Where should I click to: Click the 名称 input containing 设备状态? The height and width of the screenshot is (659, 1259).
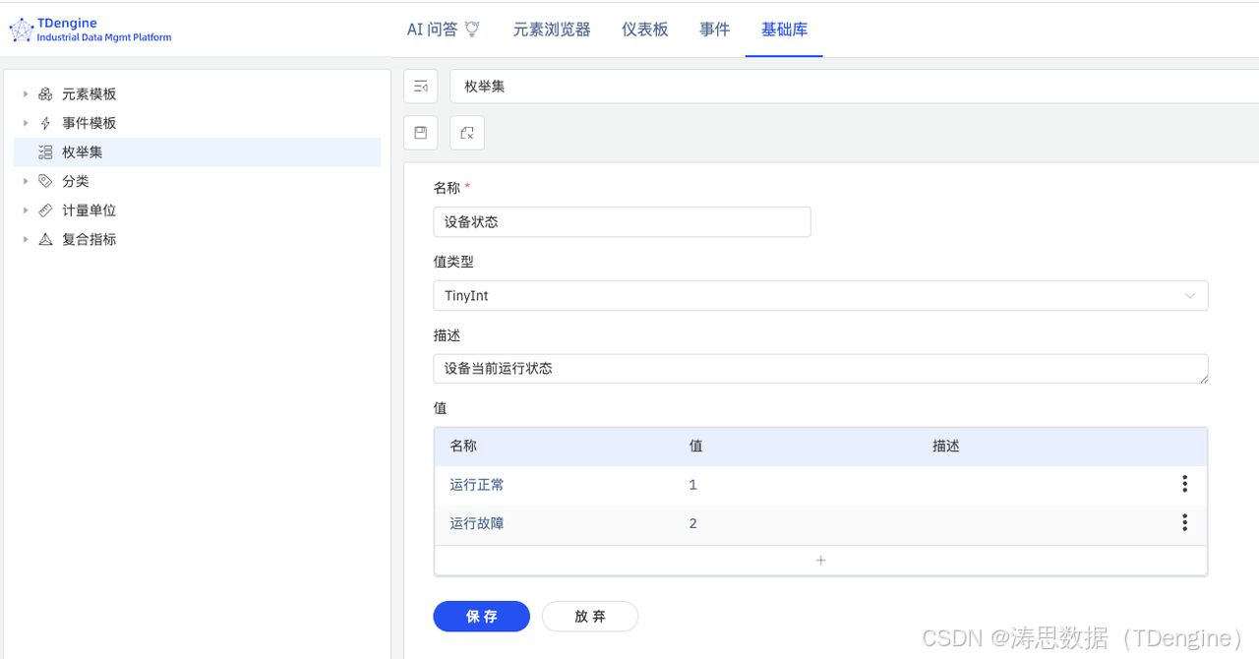tap(622, 222)
